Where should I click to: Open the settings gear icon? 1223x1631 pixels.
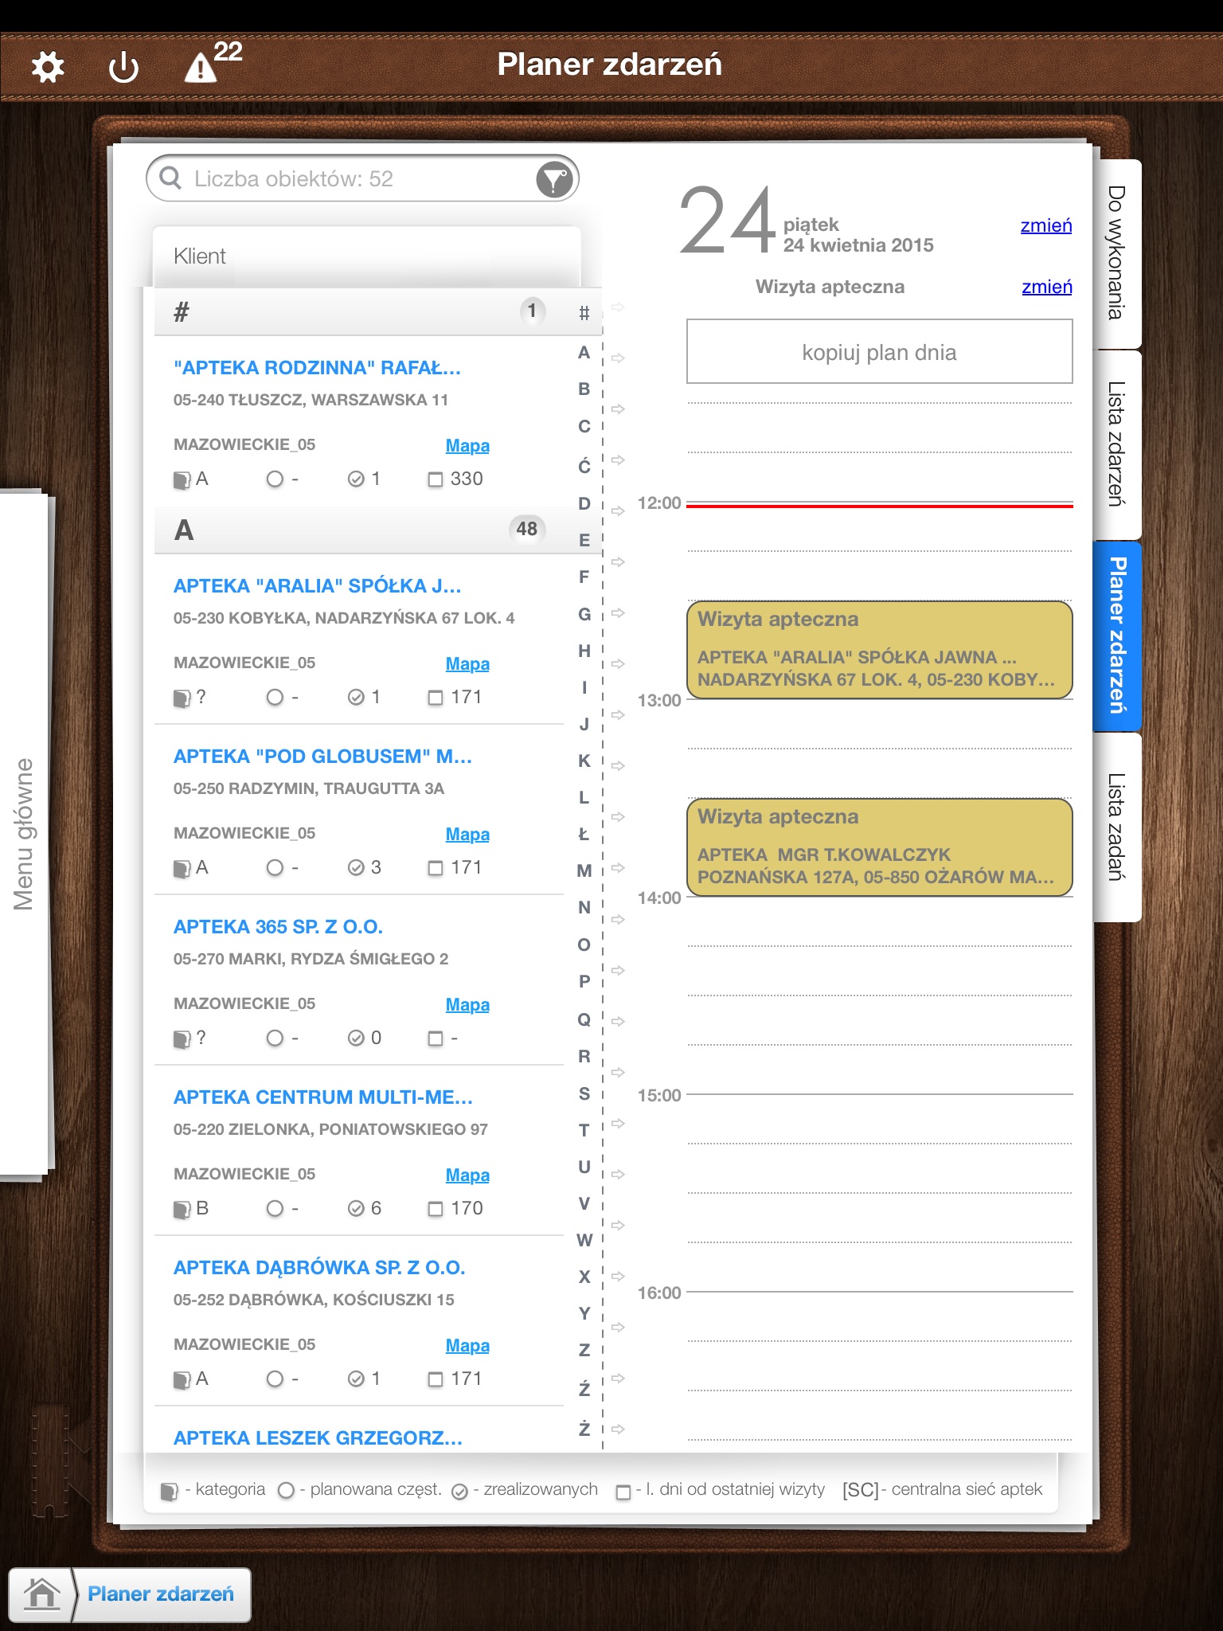[x=48, y=68]
